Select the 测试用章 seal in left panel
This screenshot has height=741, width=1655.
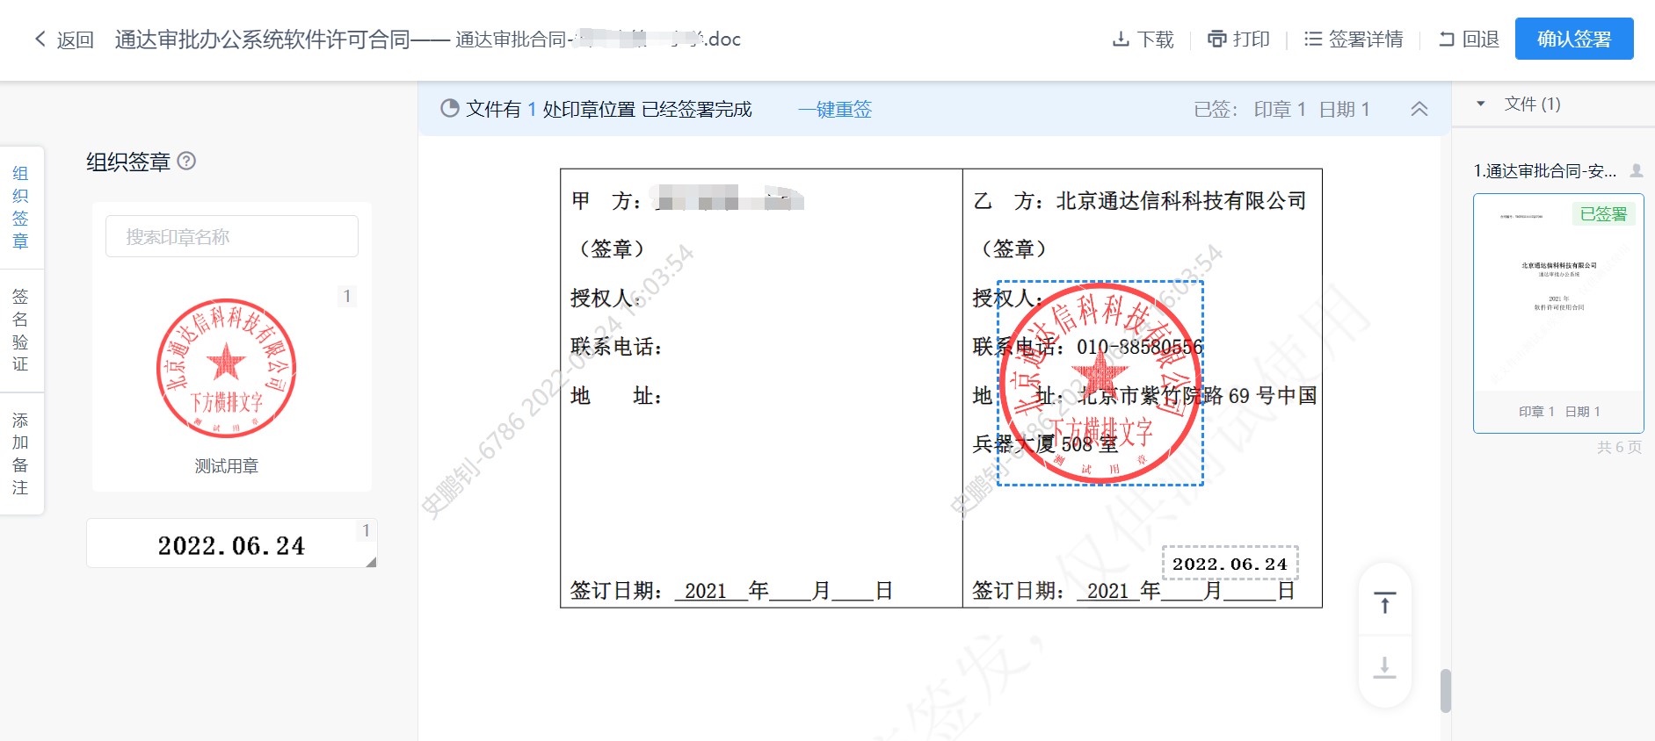[x=226, y=369]
